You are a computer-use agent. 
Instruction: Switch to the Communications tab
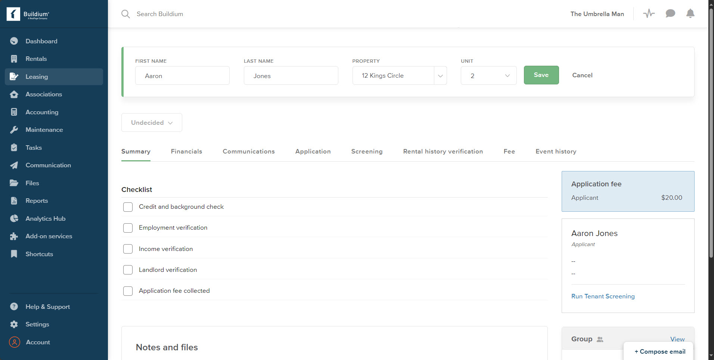click(249, 151)
